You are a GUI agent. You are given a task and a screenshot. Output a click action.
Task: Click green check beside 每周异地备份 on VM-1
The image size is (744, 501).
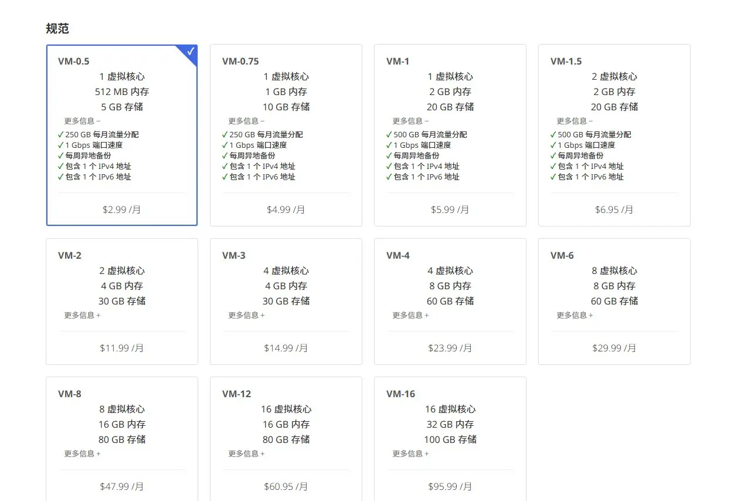(388, 155)
